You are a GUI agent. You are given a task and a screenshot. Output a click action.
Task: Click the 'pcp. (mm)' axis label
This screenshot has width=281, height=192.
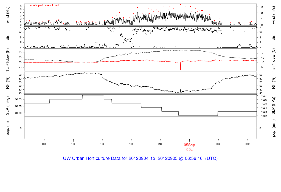[x=273, y=128]
